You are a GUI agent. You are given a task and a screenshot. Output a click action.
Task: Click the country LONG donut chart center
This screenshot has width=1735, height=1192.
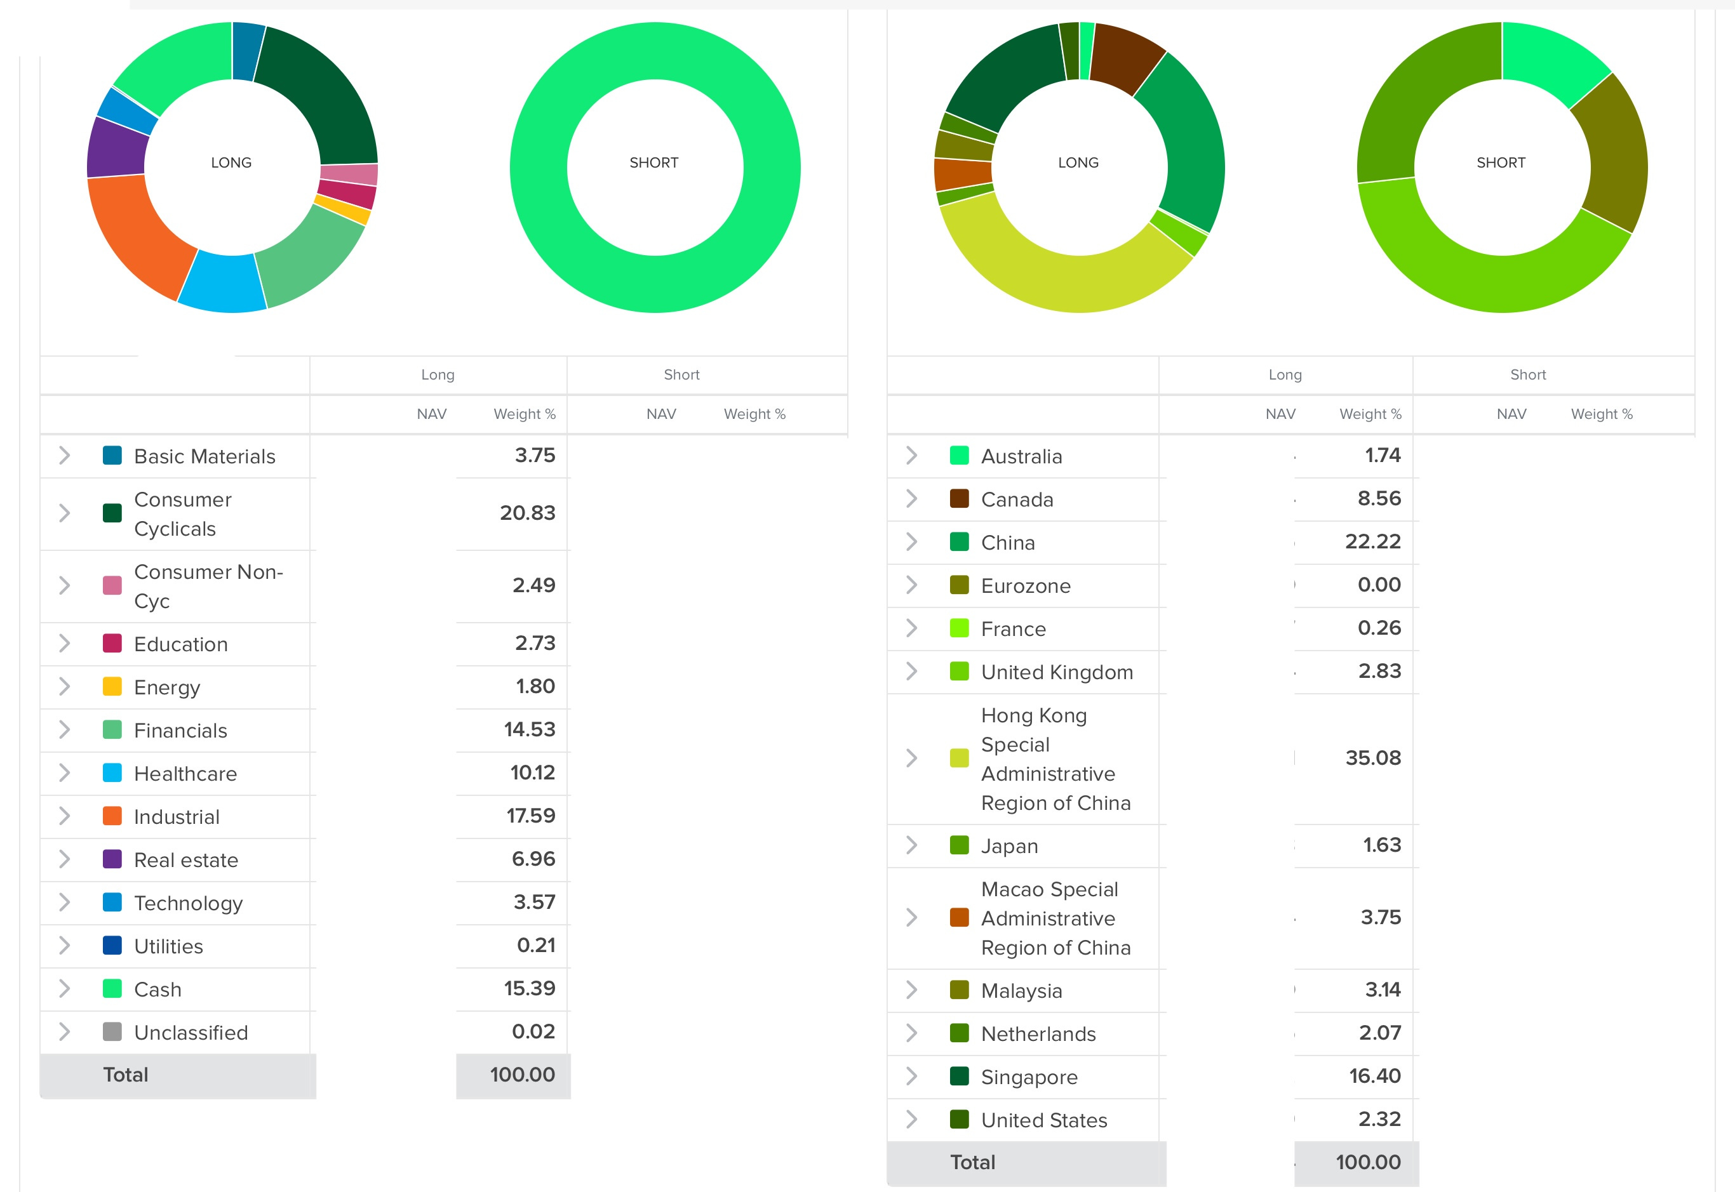tap(1078, 163)
